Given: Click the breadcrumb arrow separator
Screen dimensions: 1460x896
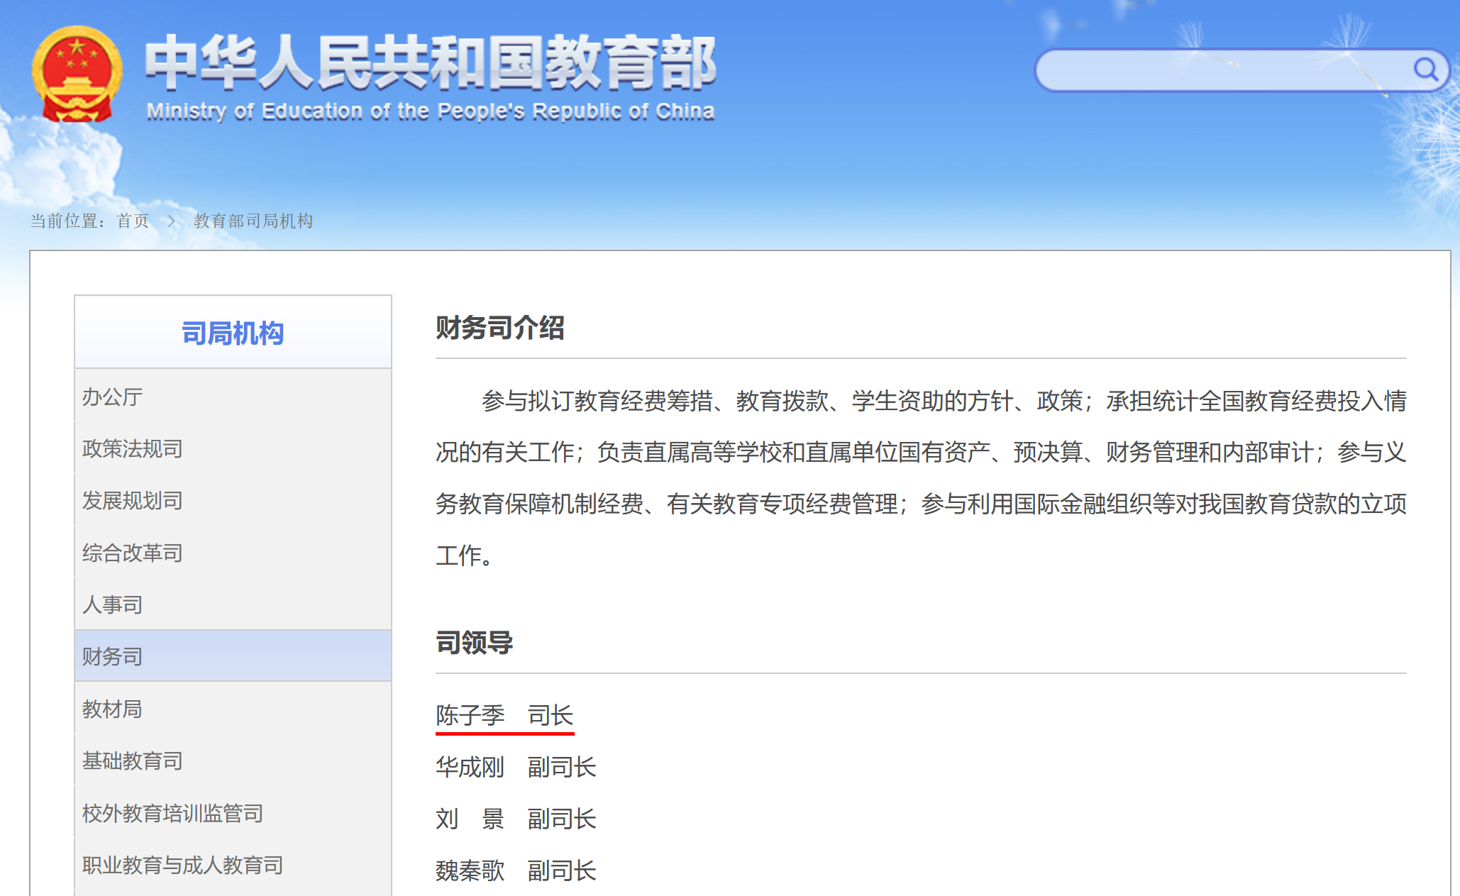Looking at the screenshot, I should click(x=171, y=221).
